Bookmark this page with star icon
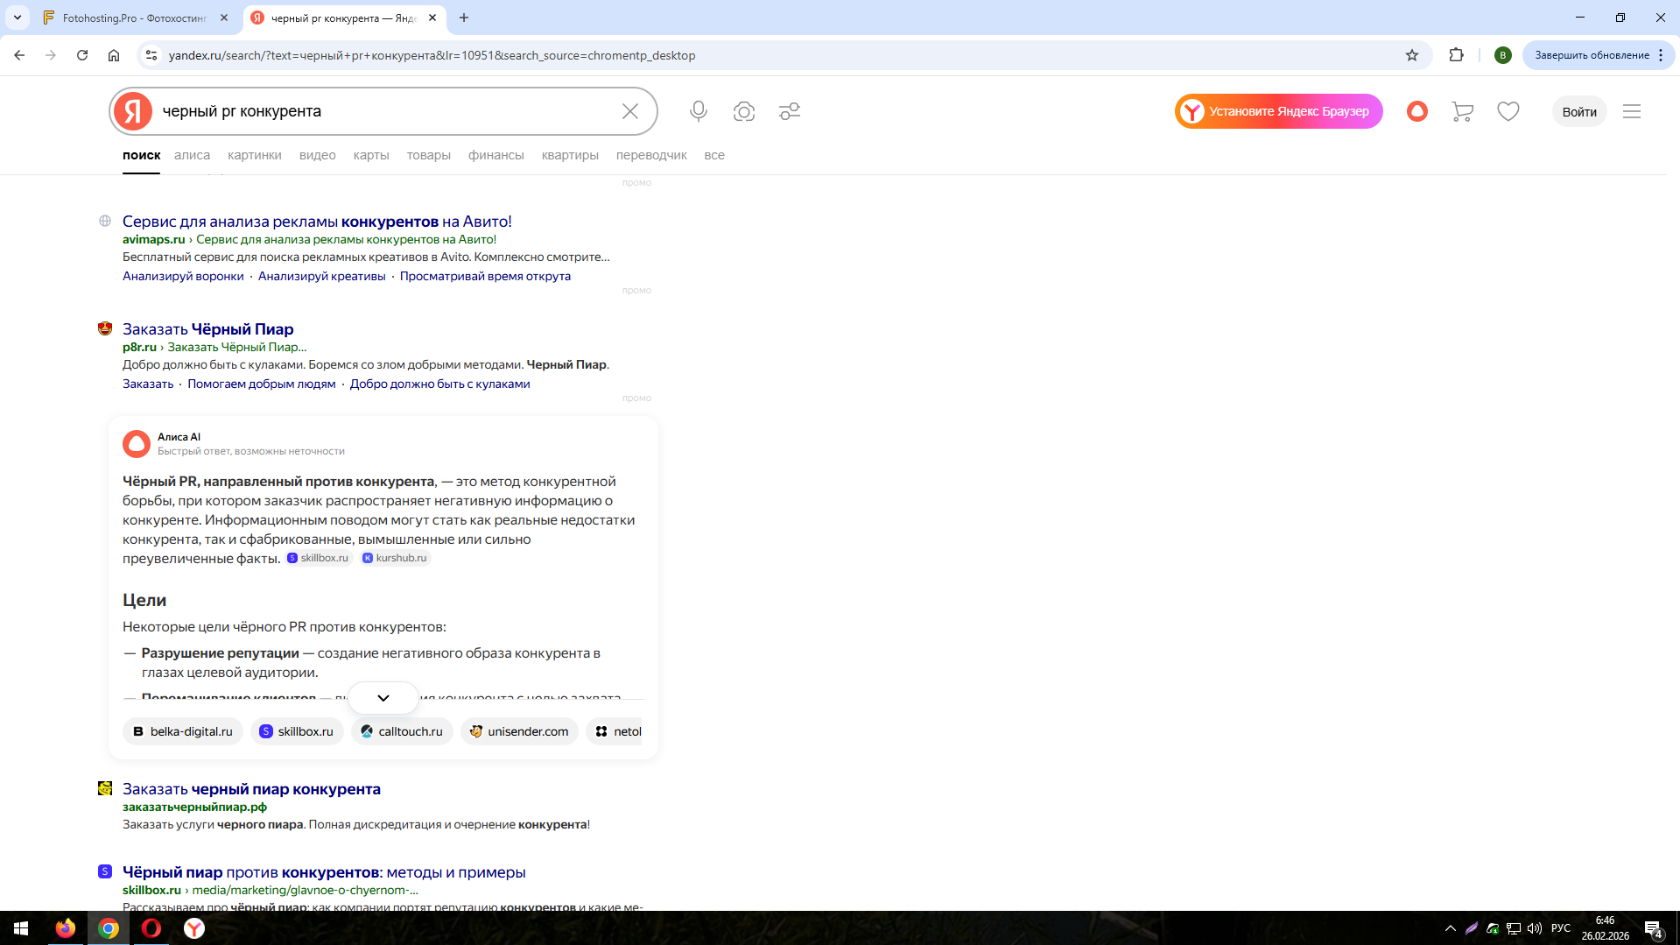Viewport: 1680px width, 945px height. click(x=1412, y=55)
